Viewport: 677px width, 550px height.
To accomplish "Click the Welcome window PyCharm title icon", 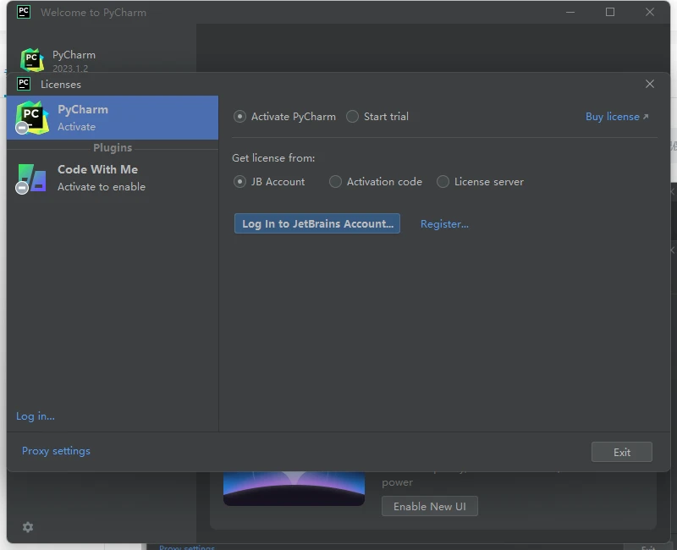I will [x=24, y=12].
